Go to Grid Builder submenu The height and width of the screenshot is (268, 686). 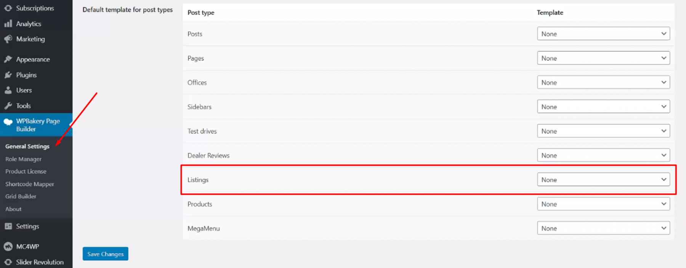click(21, 196)
